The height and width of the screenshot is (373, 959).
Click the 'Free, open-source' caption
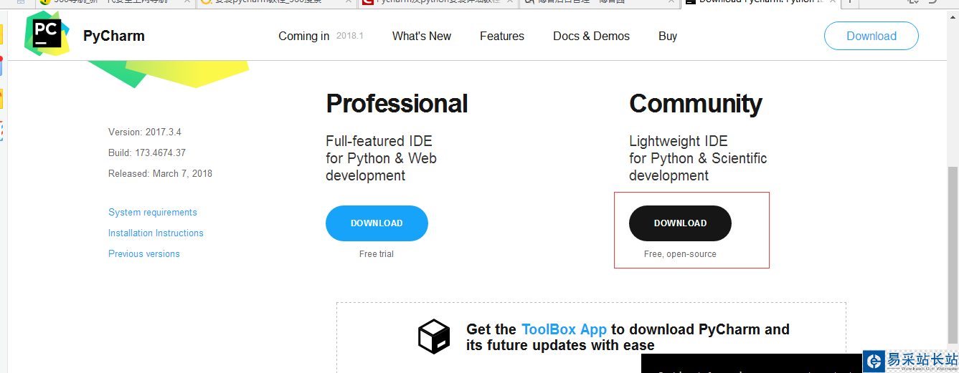click(680, 254)
